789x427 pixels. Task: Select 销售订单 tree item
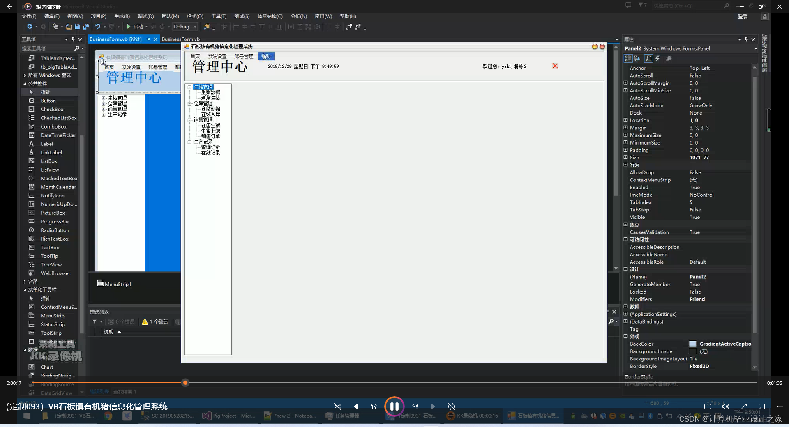pos(210,136)
